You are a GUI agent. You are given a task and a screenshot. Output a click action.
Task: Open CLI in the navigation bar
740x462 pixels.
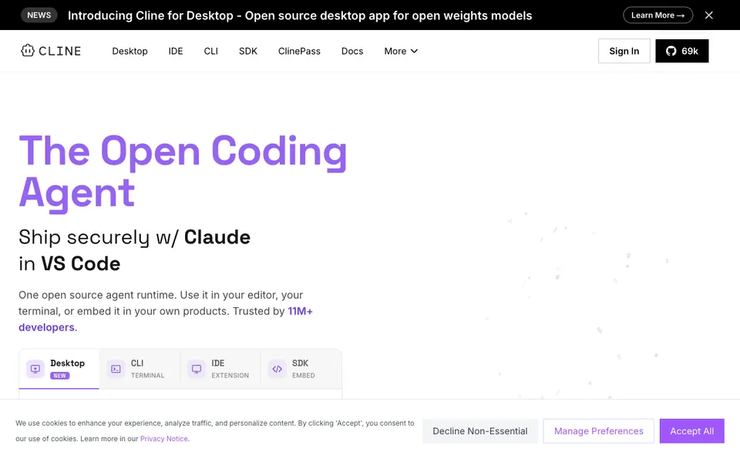211,51
